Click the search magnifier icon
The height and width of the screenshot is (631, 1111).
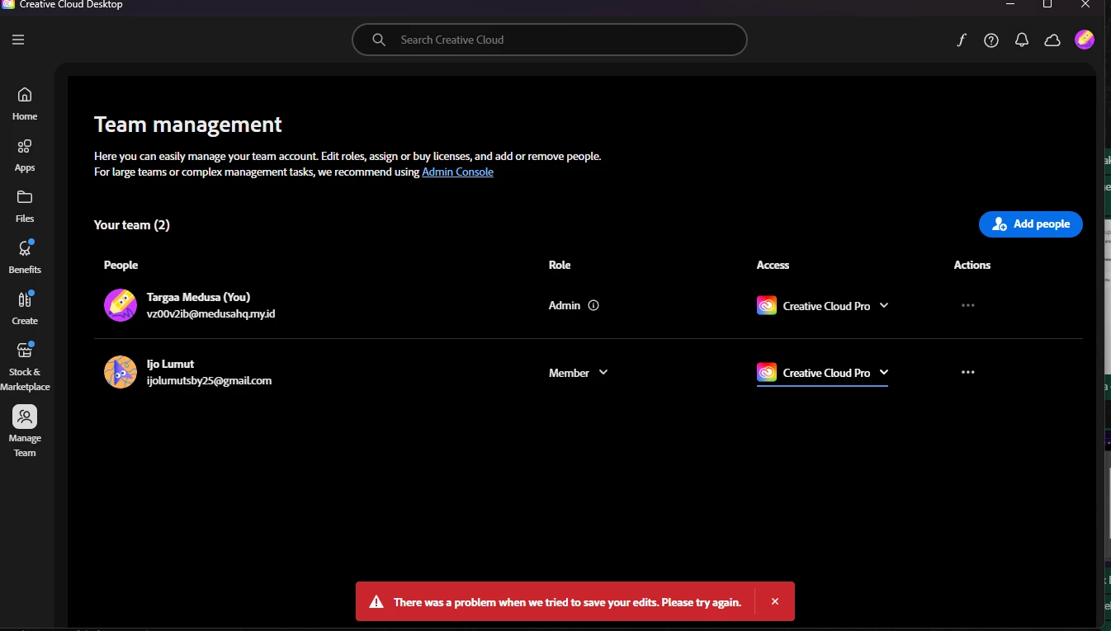click(379, 40)
